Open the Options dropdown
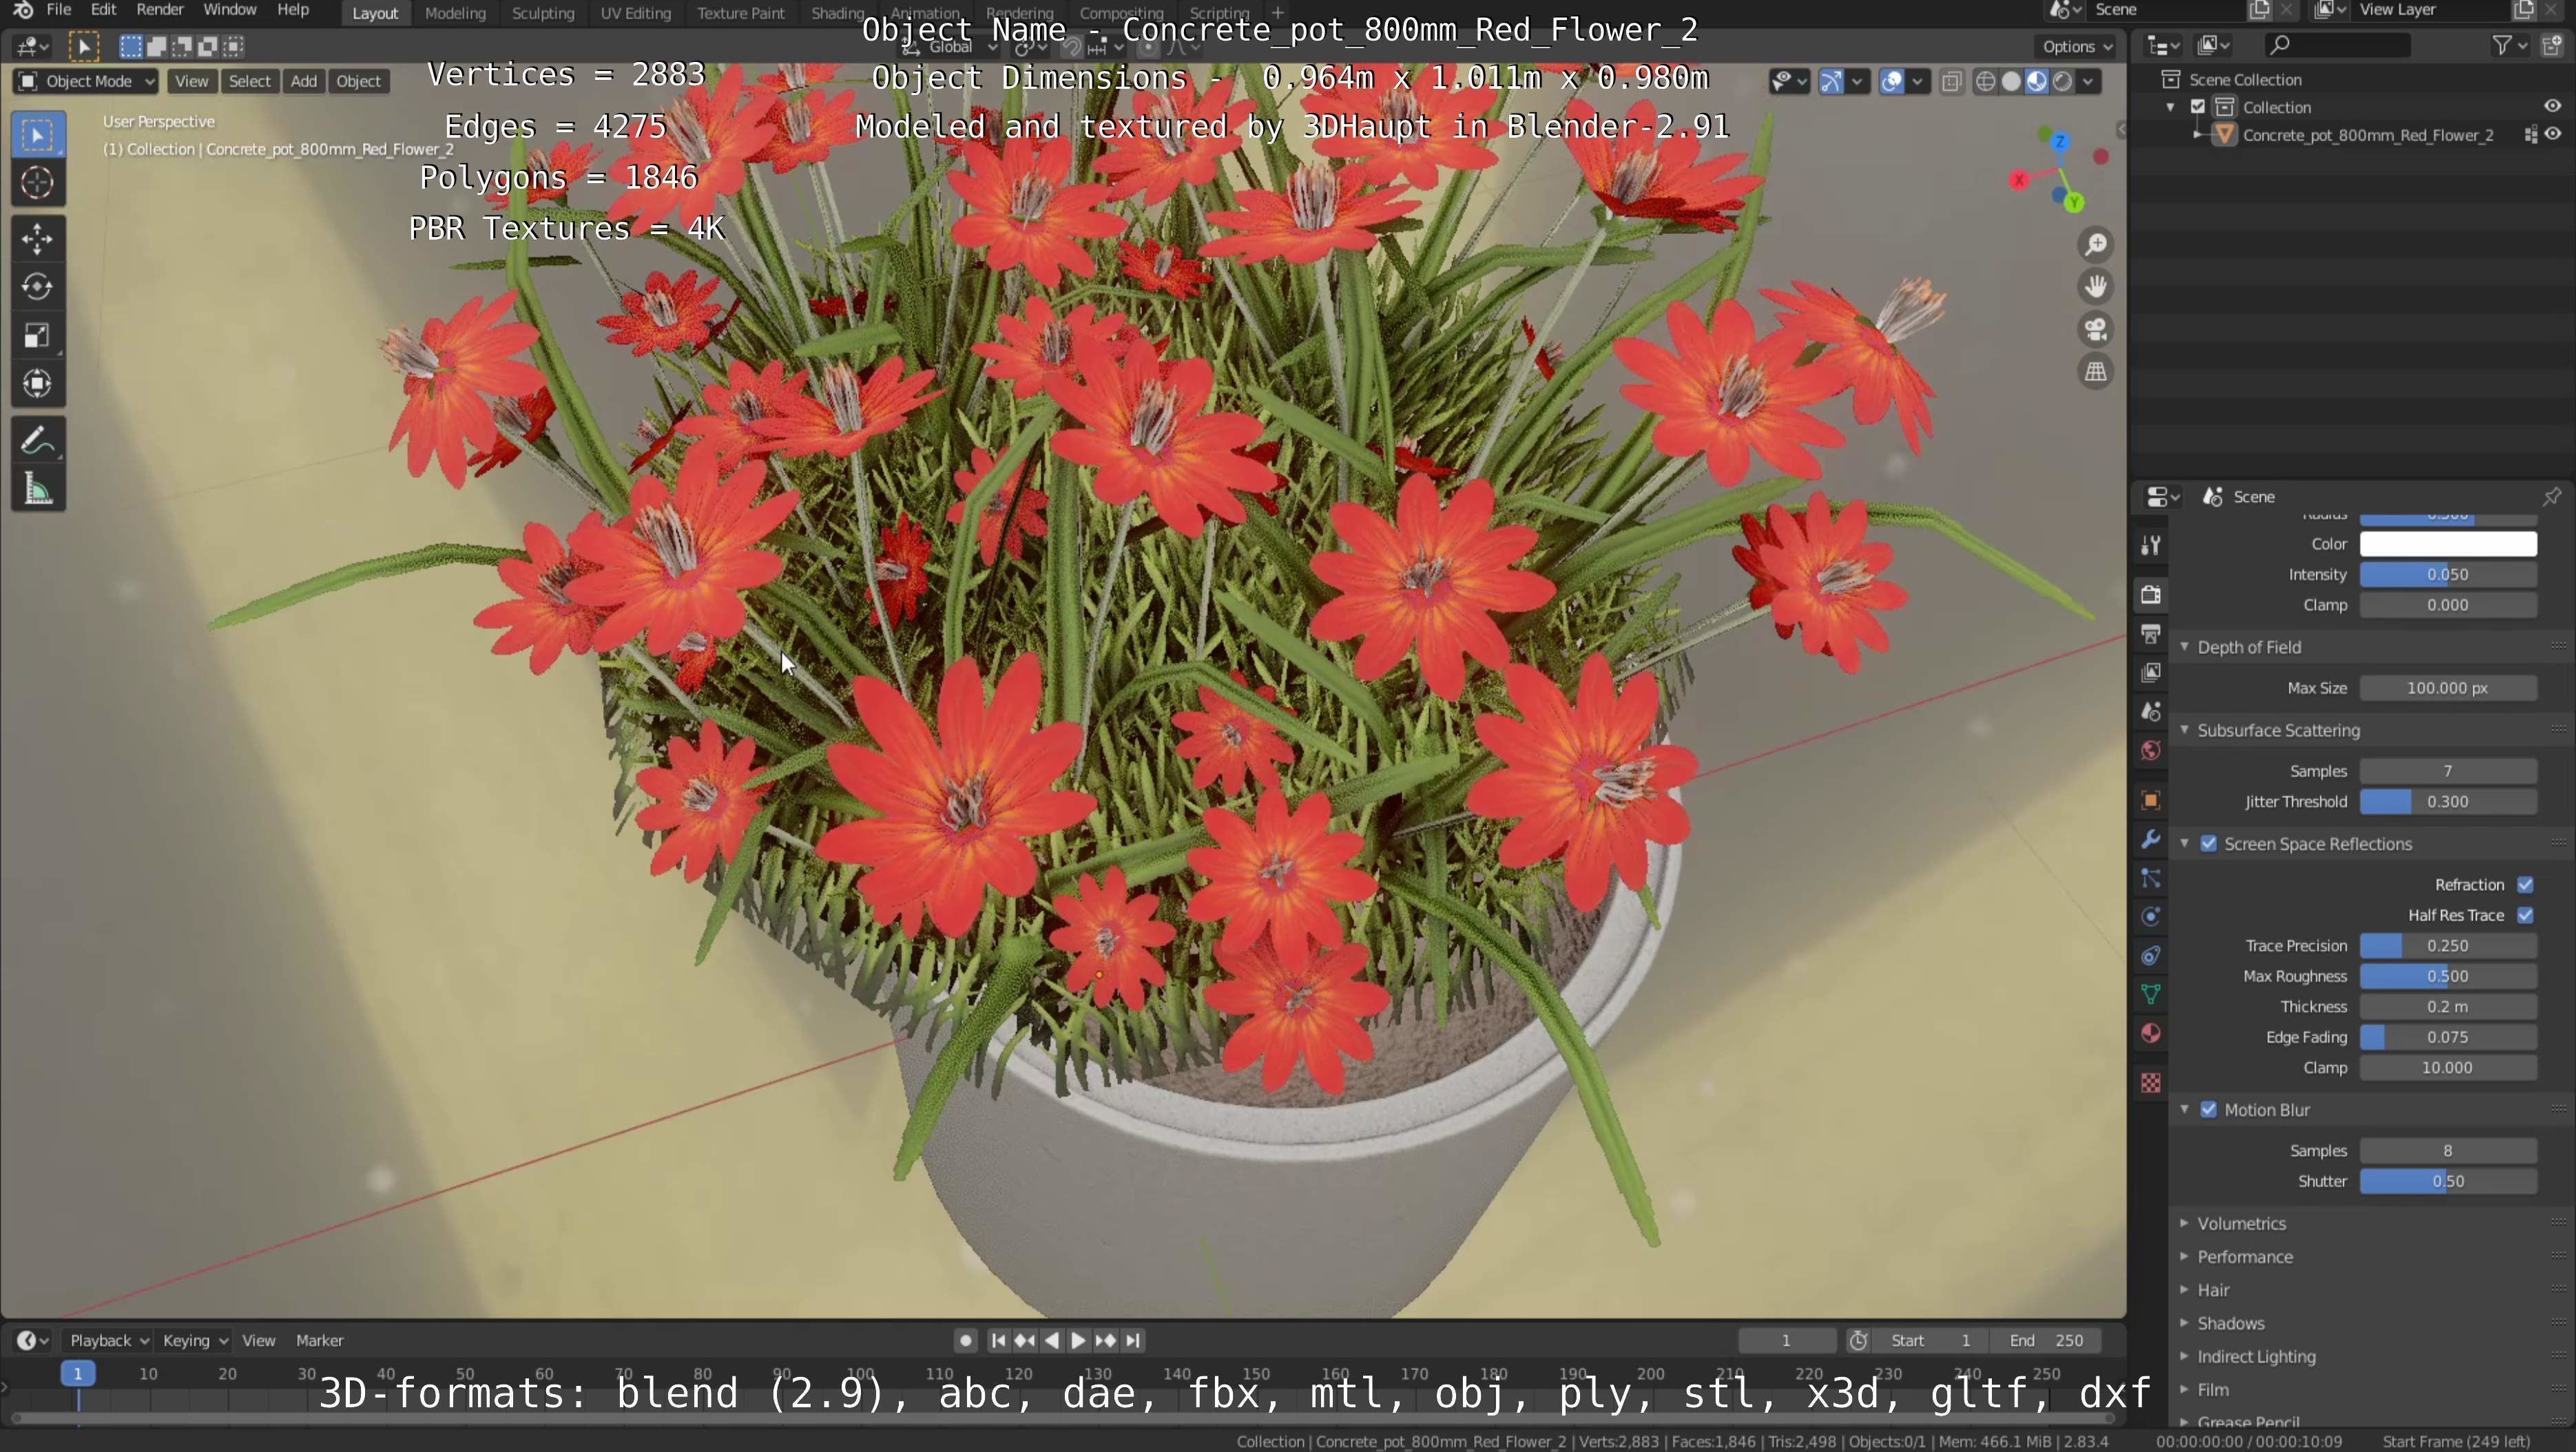Image resolution: width=2576 pixels, height=1452 pixels. [2077, 46]
